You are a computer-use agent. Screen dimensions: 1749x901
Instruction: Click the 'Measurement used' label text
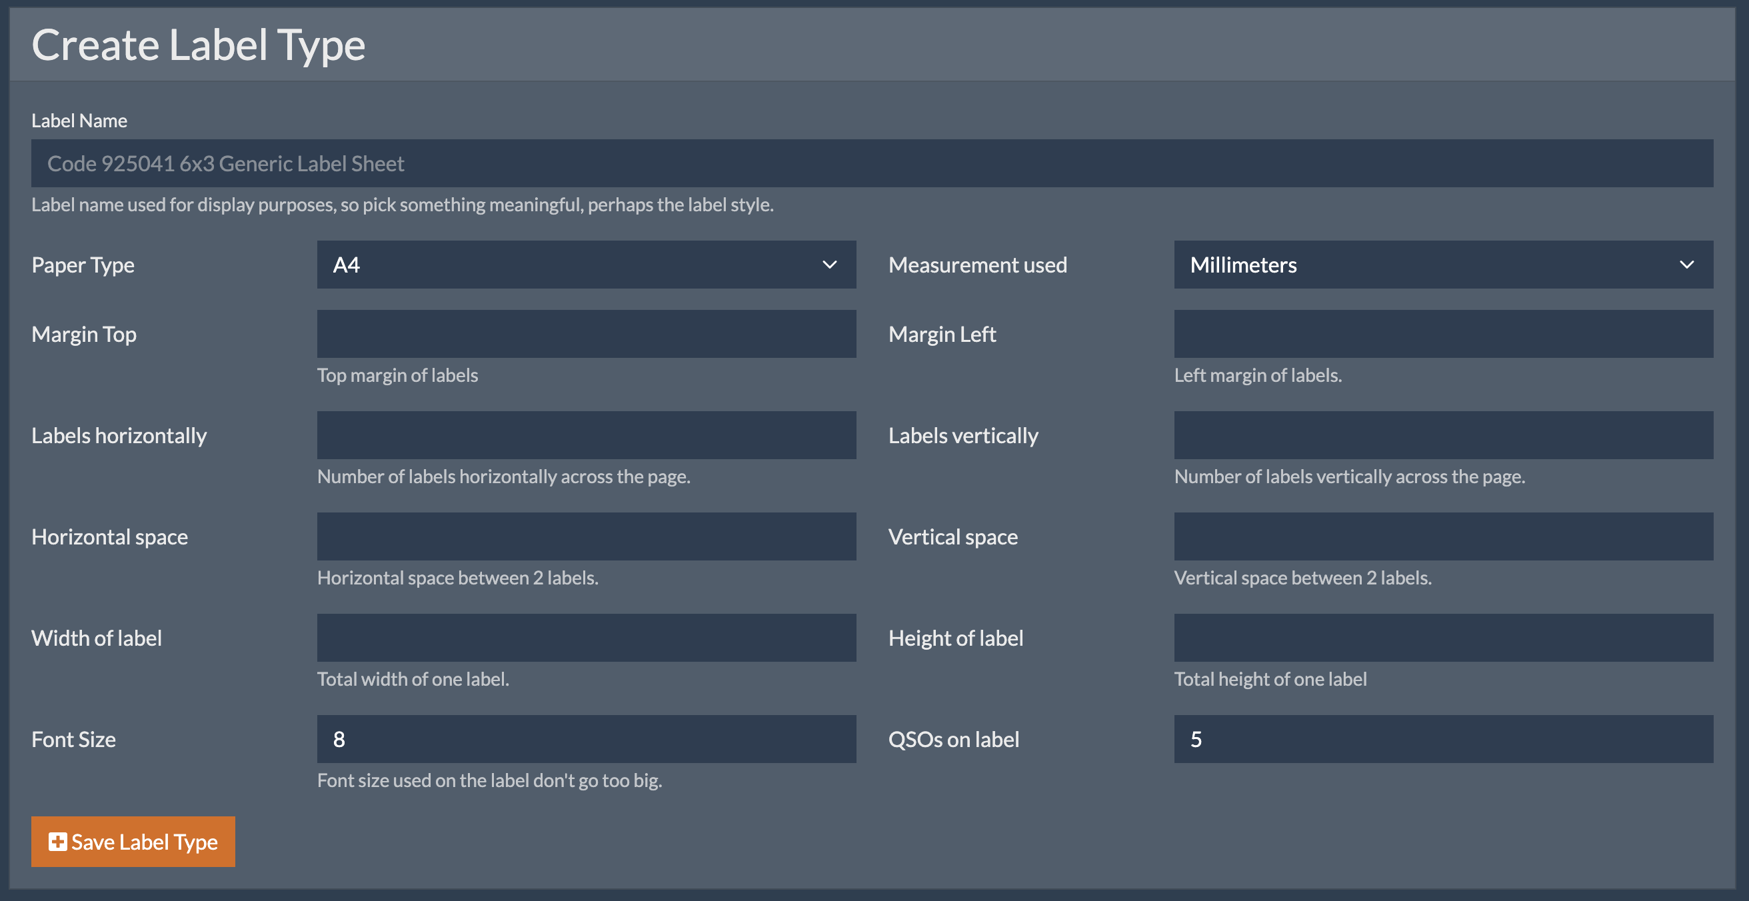pyautogui.click(x=978, y=265)
